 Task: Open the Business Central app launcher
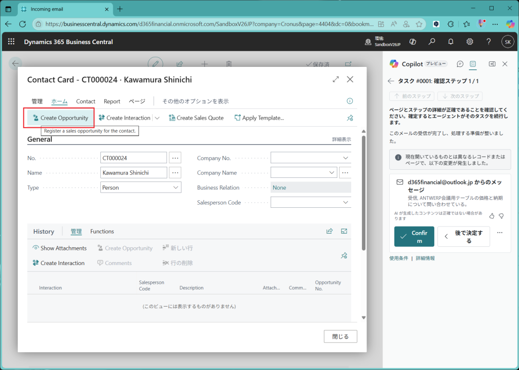coord(11,42)
